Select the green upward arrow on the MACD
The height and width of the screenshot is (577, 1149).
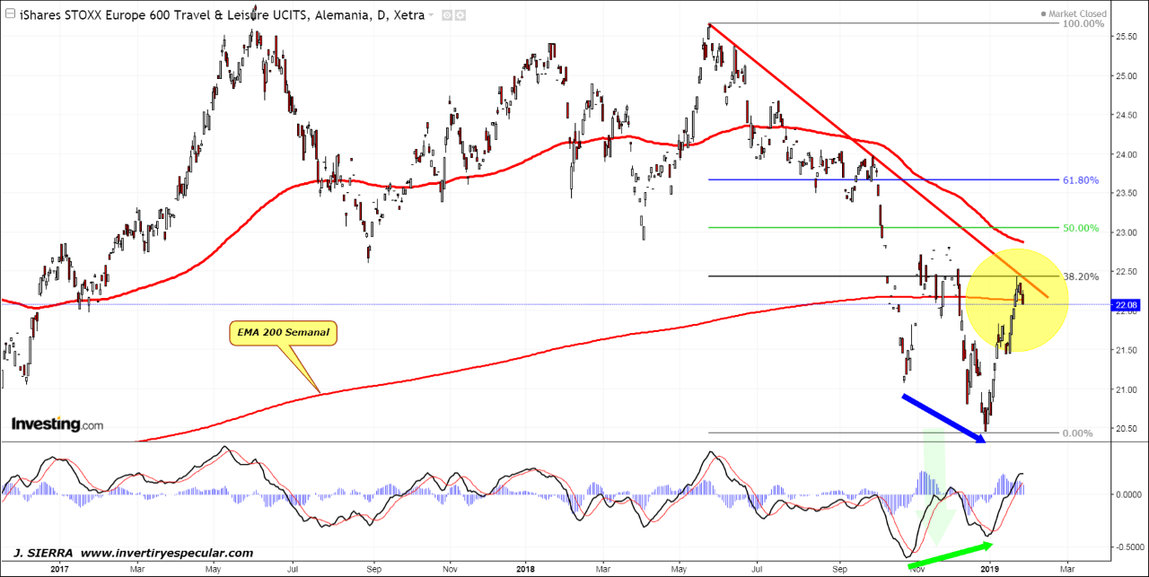[x=952, y=555]
